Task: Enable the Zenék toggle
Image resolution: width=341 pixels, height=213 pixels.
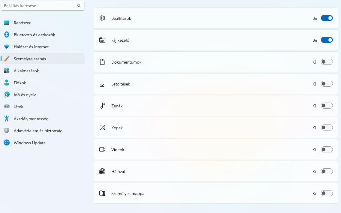Action: [x=327, y=106]
